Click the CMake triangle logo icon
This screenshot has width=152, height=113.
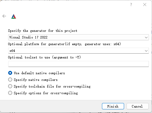coord(14,16)
